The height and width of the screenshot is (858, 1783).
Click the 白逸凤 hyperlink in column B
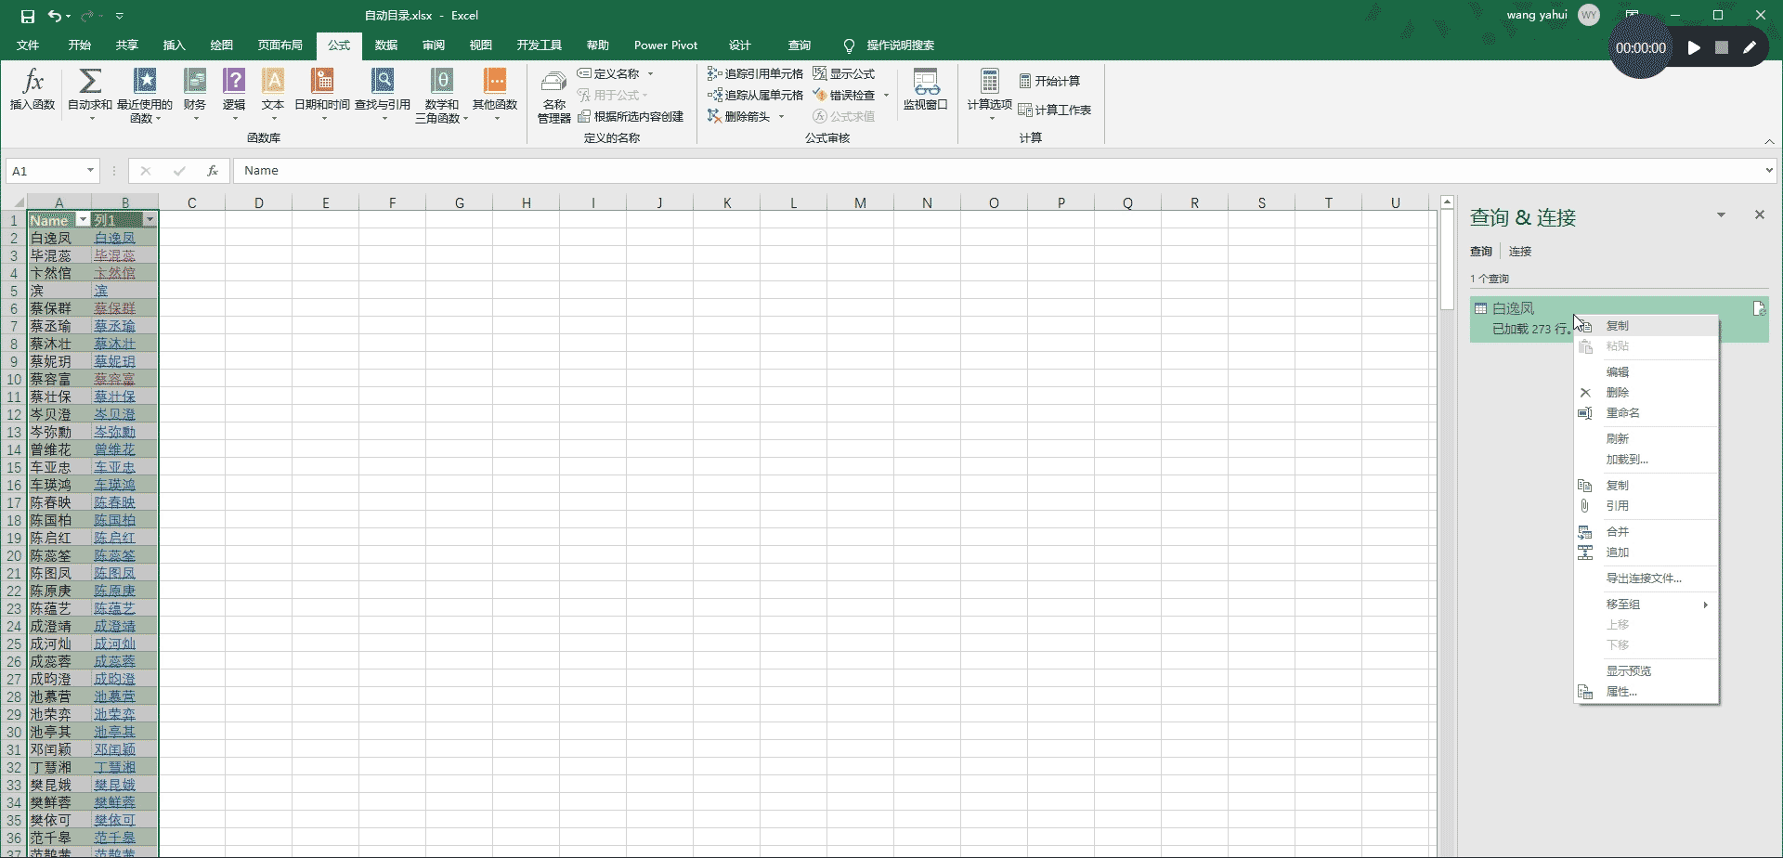pos(114,239)
